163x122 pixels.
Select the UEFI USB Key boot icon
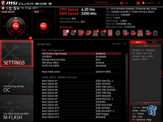95,33
